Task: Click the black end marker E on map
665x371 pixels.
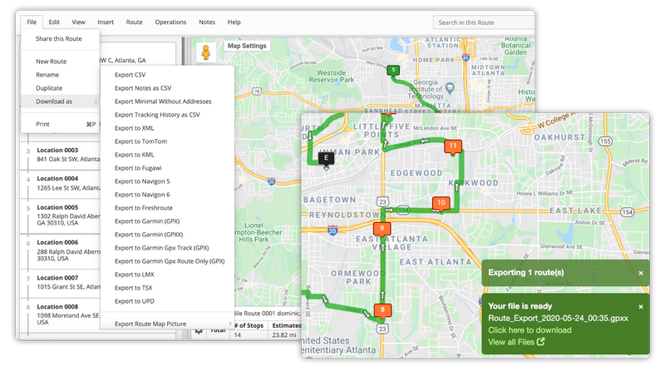Action: pyautogui.click(x=326, y=158)
